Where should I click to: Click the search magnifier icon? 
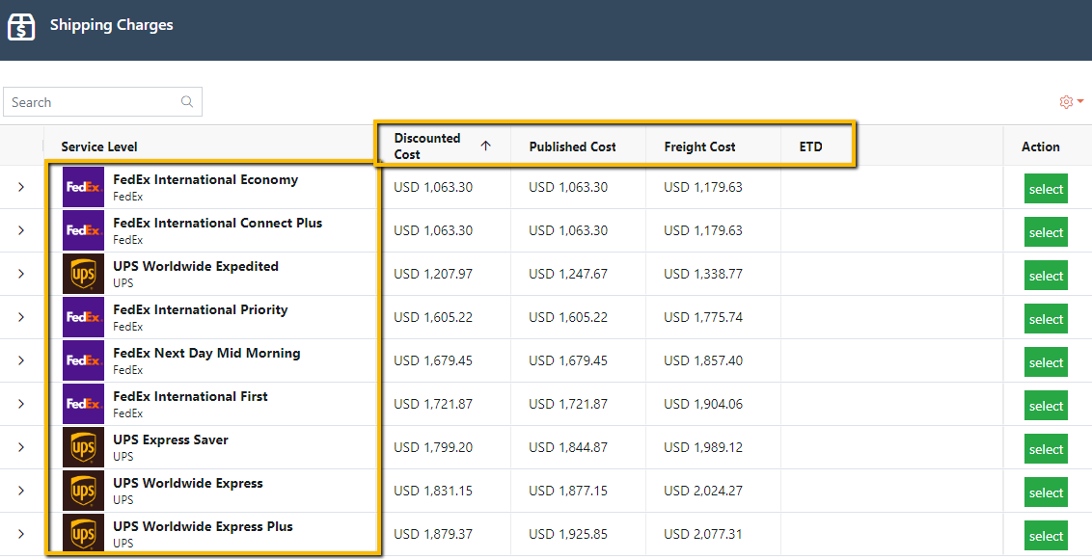click(186, 101)
